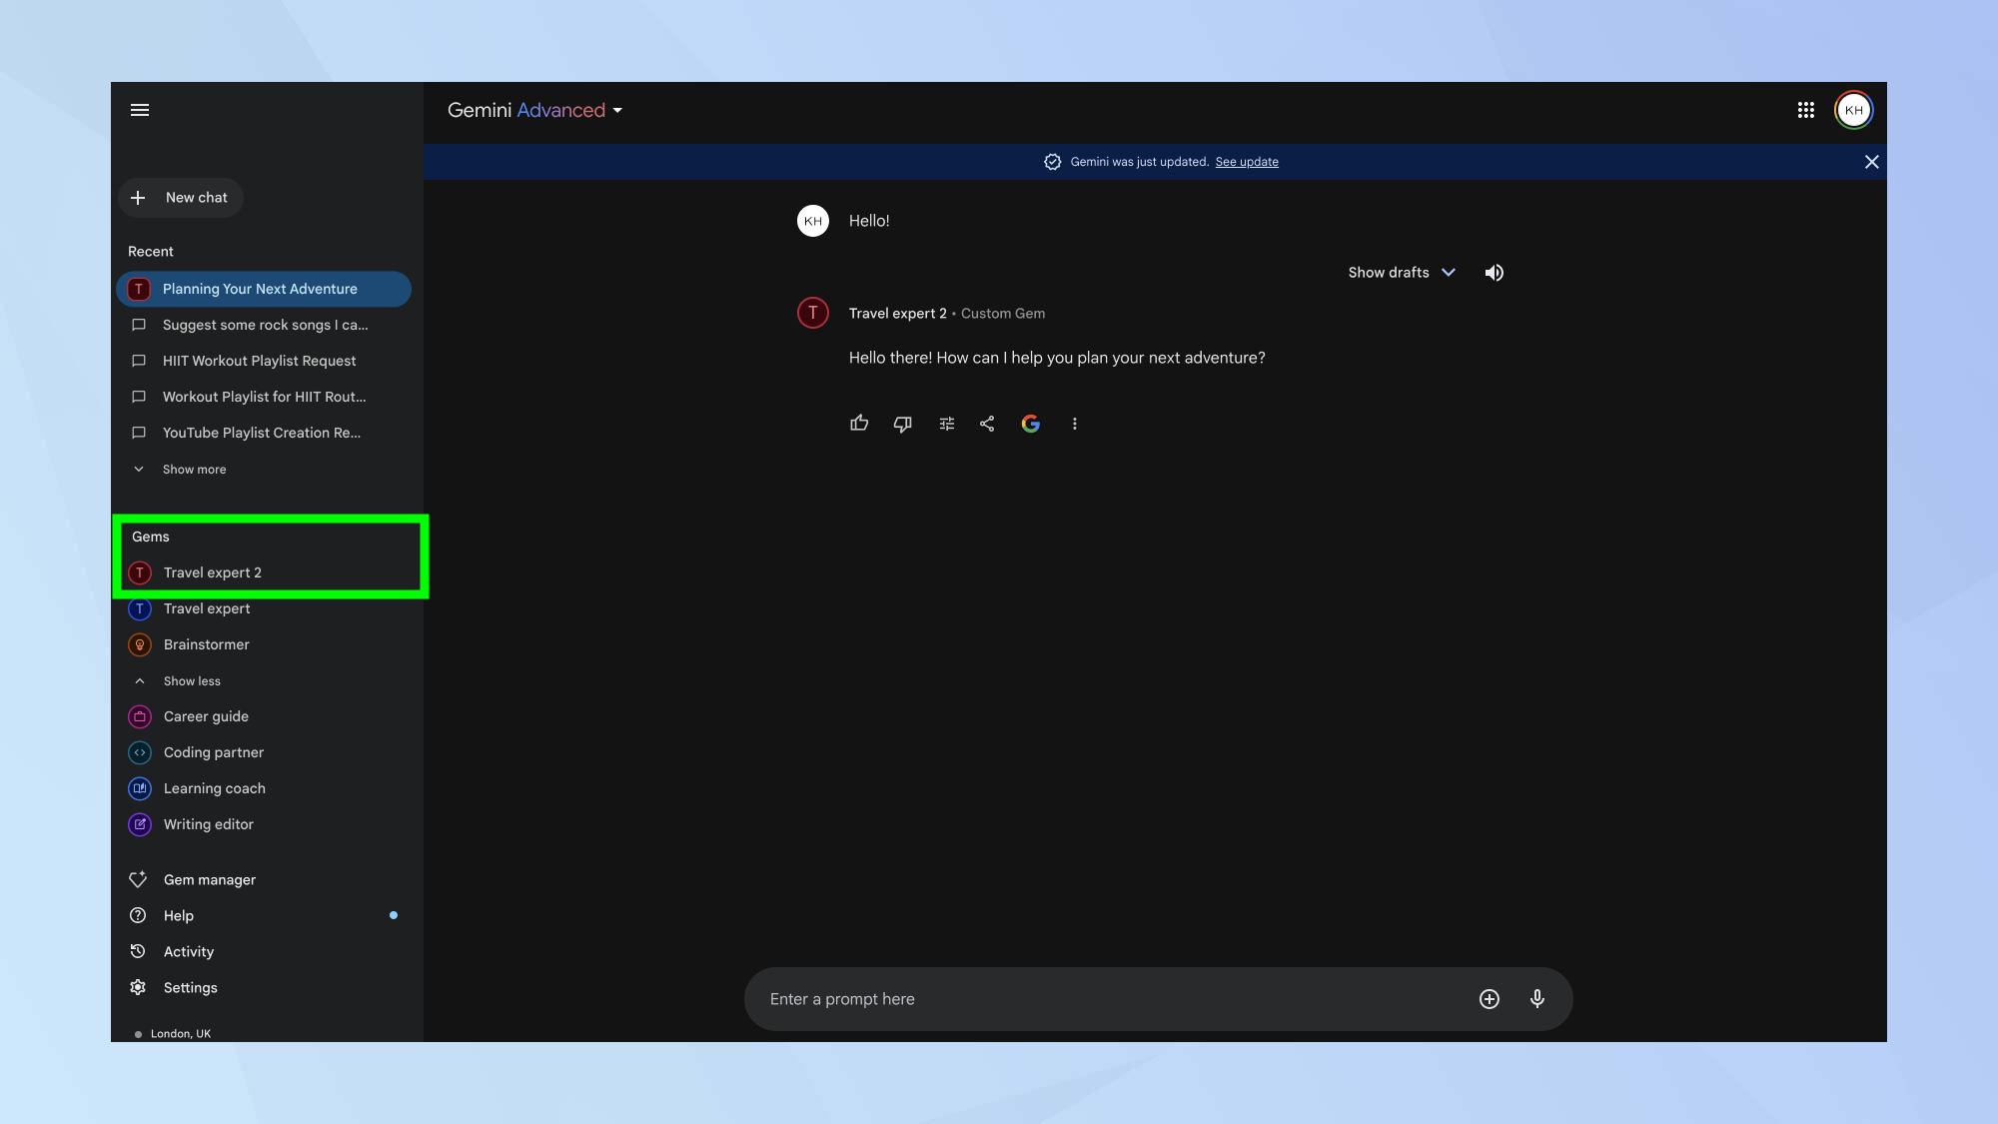Click the thumbs down icon on response
Viewport: 1998px width, 1124px height.
[x=901, y=423]
